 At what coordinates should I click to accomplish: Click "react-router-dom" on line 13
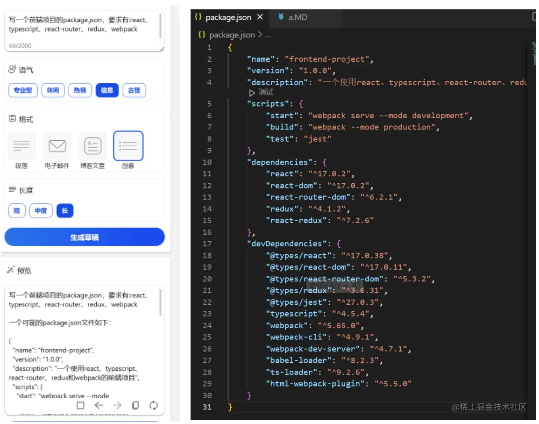[308, 197]
